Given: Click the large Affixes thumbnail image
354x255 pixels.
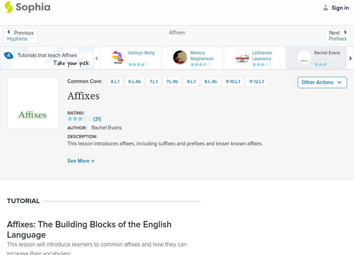Looking at the screenshot, I should click(x=33, y=103).
